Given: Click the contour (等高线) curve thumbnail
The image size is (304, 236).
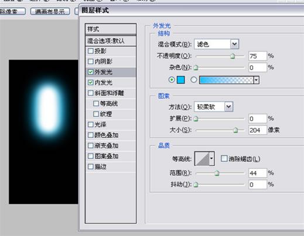Looking at the screenshot, I should coord(202,159).
